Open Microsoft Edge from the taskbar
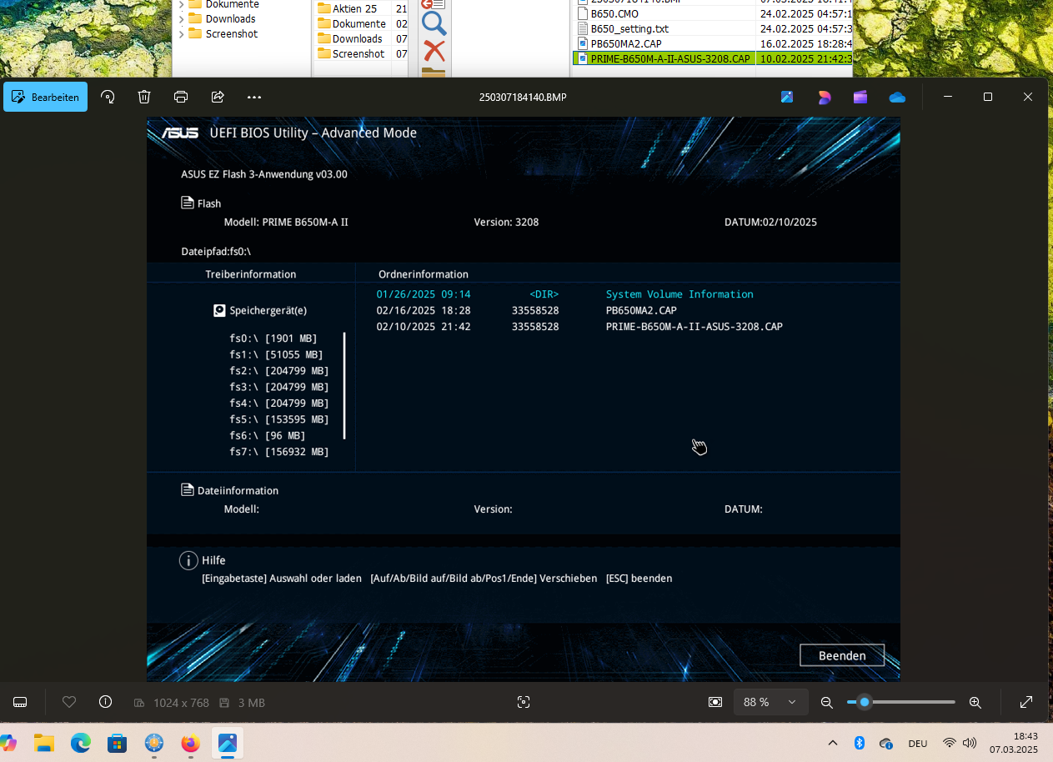This screenshot has width=1053, height=762. [x=81, y=742]
